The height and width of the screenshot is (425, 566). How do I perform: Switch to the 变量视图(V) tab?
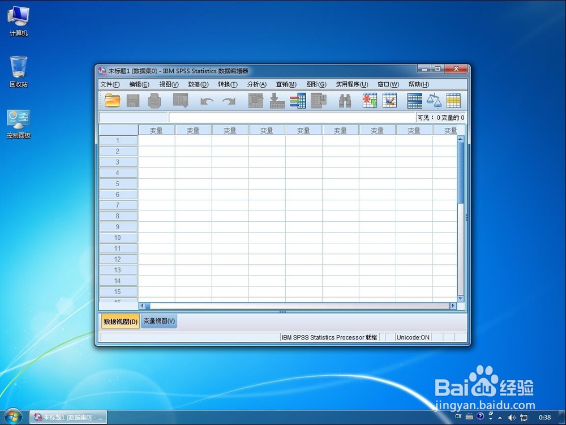click(x=158, y=320)
